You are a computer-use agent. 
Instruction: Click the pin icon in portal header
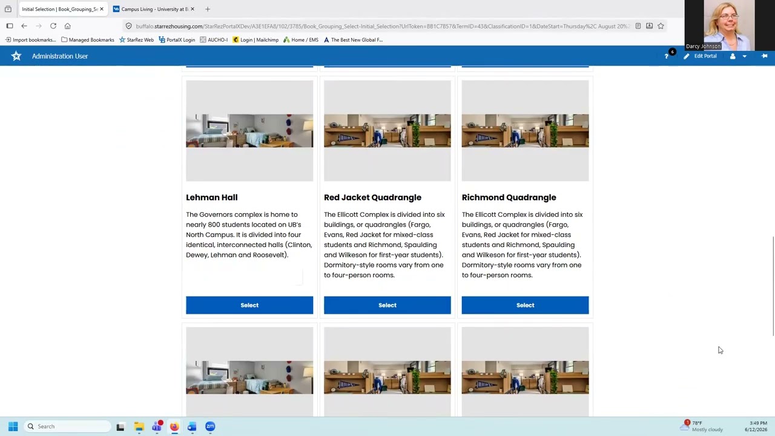(x=764, y=56)
